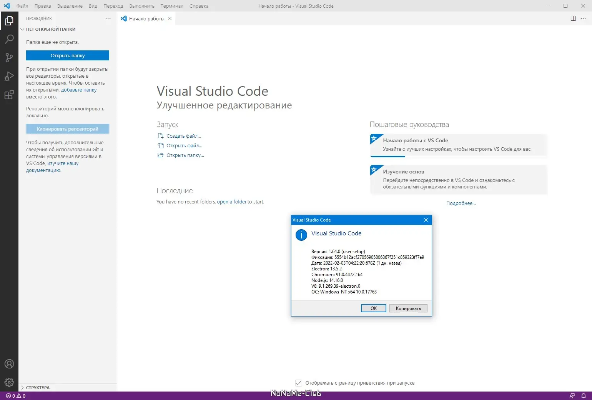
Task: Open the Explorer view in activity bar
Action: [x=9, y=21]
